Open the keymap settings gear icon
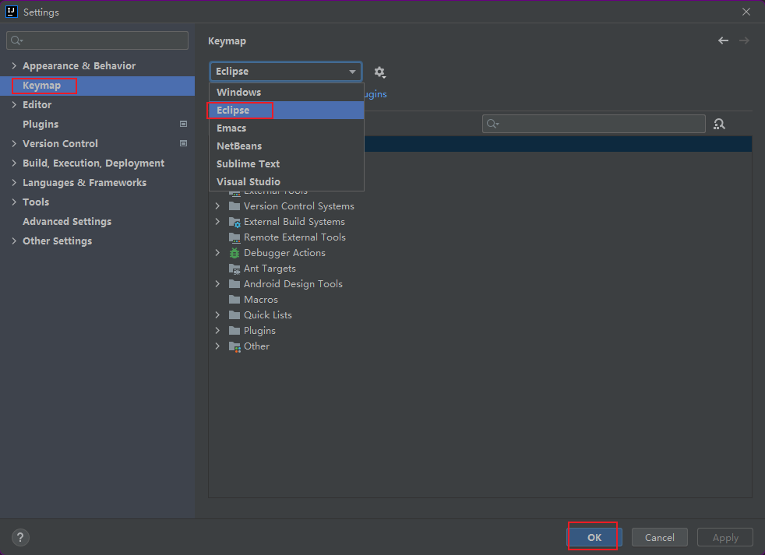Screen dimensions: 765x555 (379, 72)
